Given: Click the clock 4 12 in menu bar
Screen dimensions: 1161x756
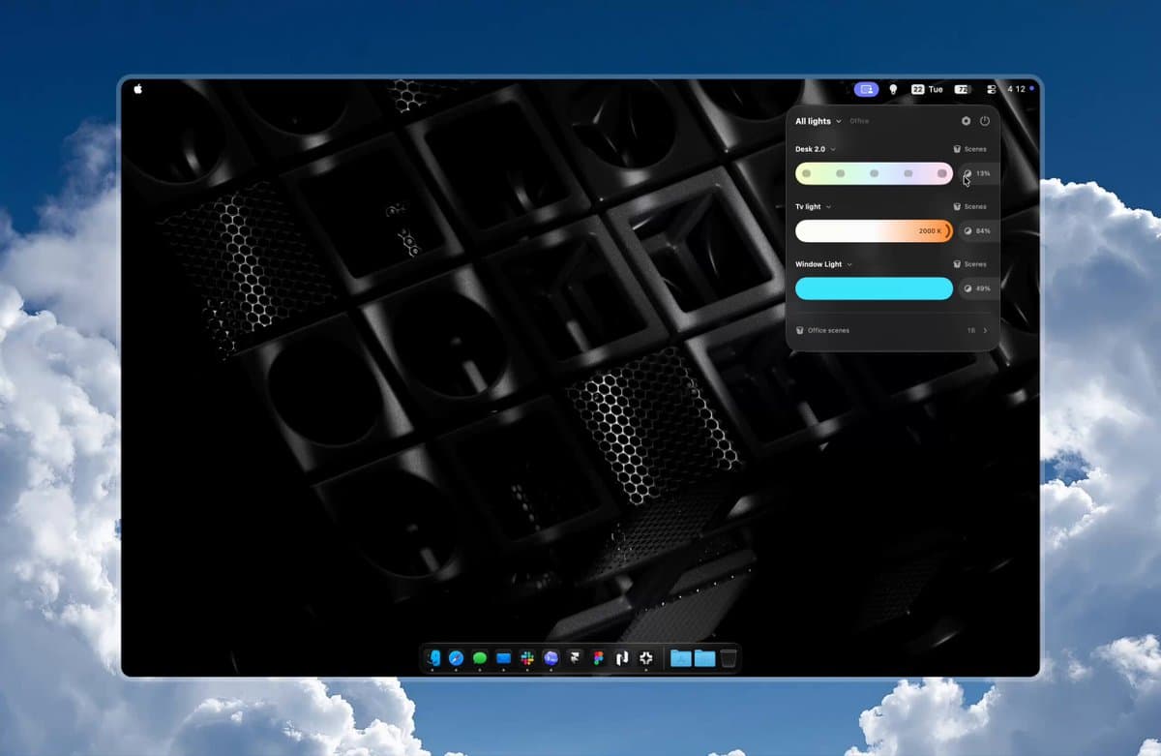Looking at the screenshot, I should (x=1016, y=89).
